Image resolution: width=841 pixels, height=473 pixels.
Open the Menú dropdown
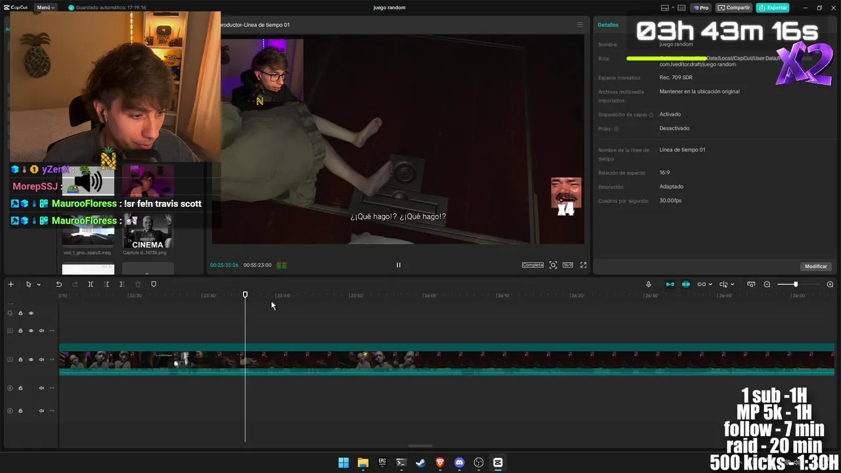[44, 8]
